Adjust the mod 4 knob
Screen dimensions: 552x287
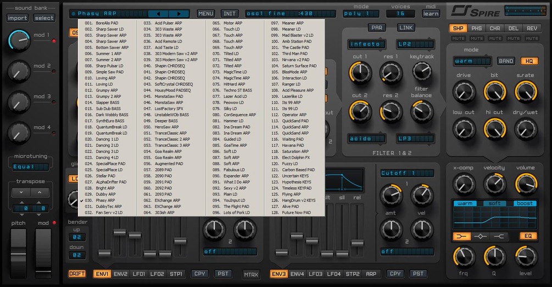pos(19,133)
